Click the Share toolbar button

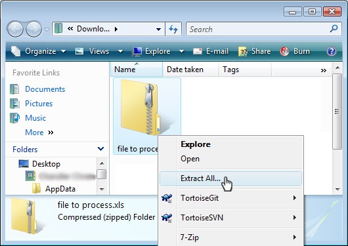[x=255, y=51]
